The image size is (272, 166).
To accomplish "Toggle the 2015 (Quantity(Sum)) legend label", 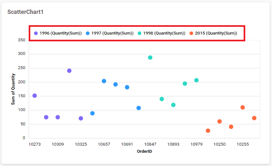I will click(x=216, y=33).
